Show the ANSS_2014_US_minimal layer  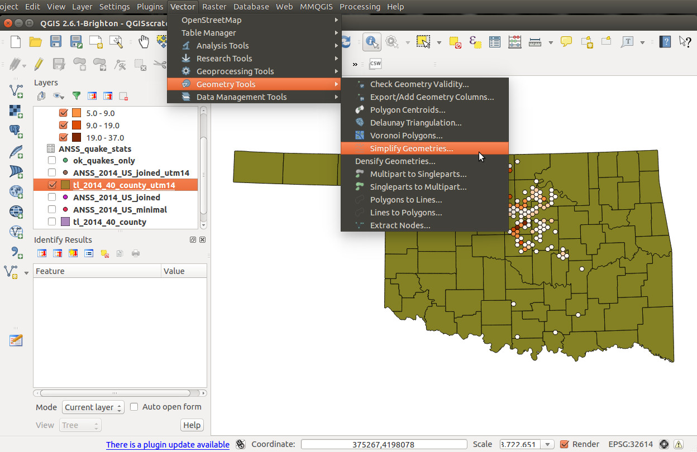(x=52, y=209)
